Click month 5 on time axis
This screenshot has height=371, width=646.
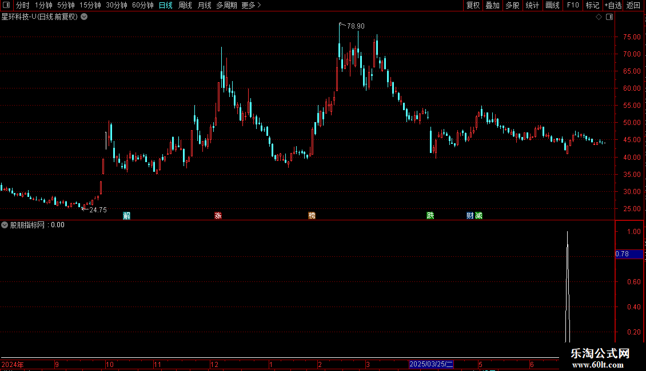[480, 364]
